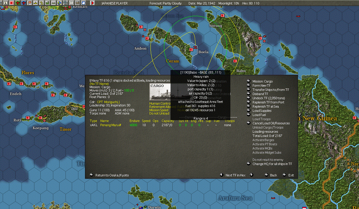Screen dimensions: 359x209
Task: Click the Endure column header
Action: tap(134, 121)
